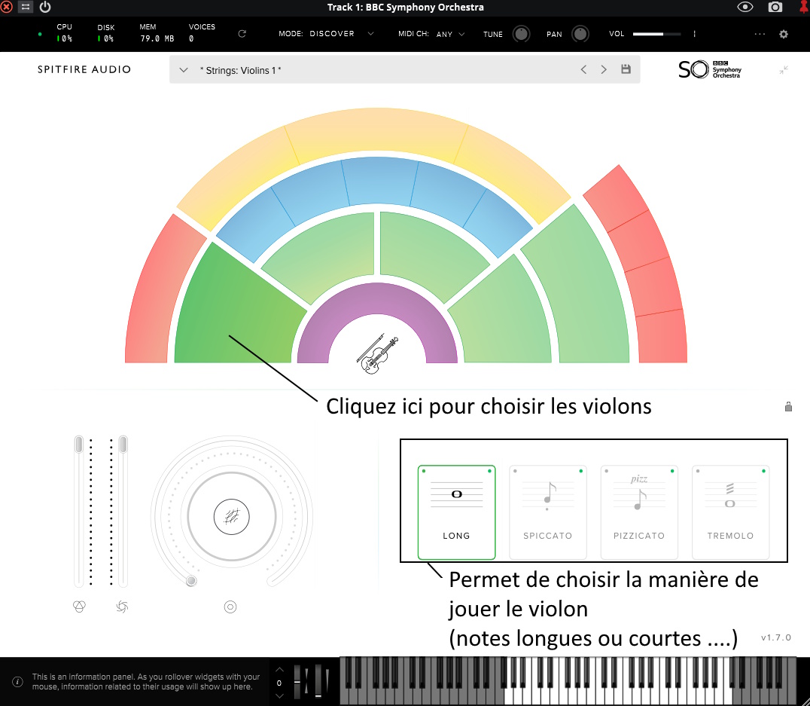Toggle the eye visibility icon

pos(745,7)
